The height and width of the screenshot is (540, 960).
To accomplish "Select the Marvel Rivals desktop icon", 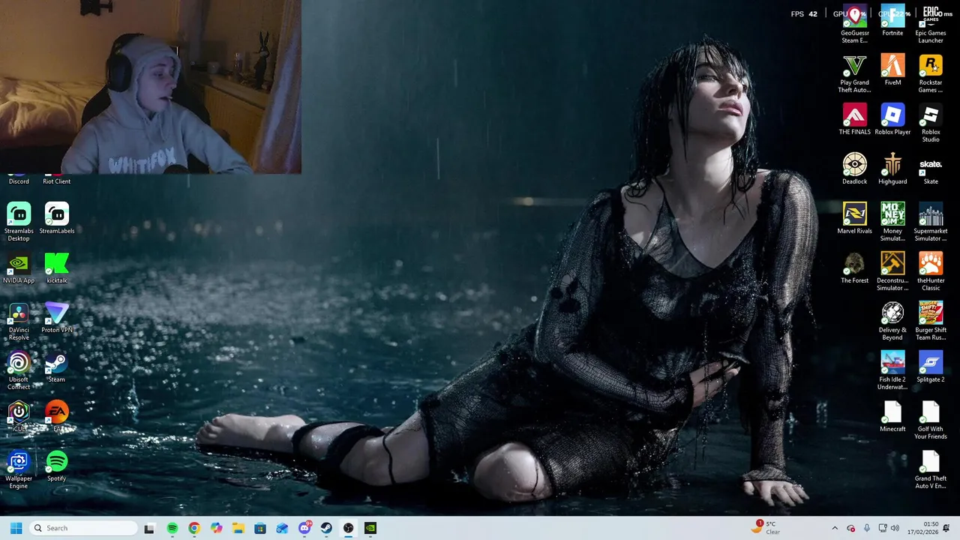I will [x=855, y=218].
